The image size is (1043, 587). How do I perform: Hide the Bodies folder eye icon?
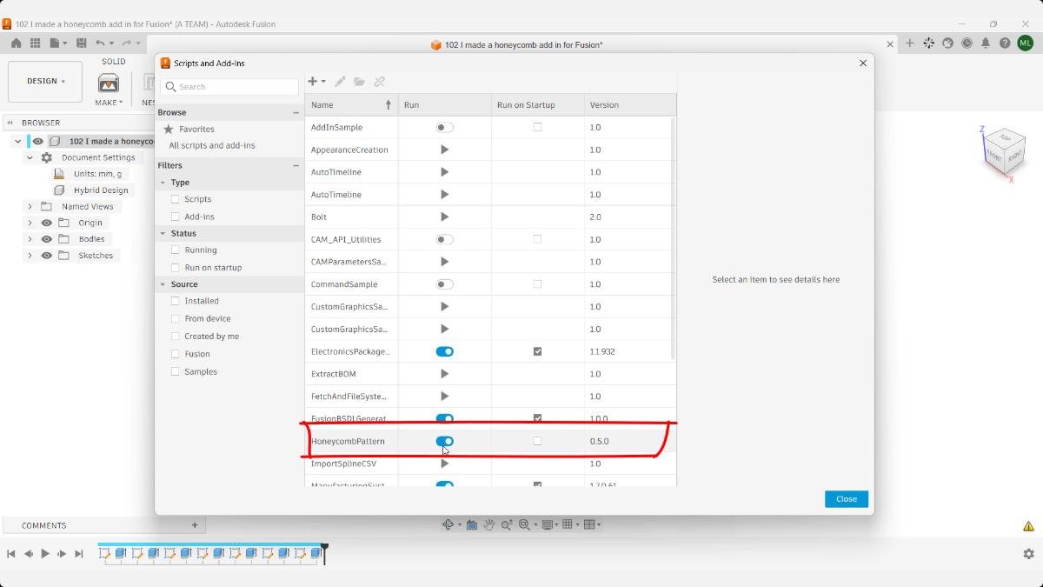tap(47, 239)
